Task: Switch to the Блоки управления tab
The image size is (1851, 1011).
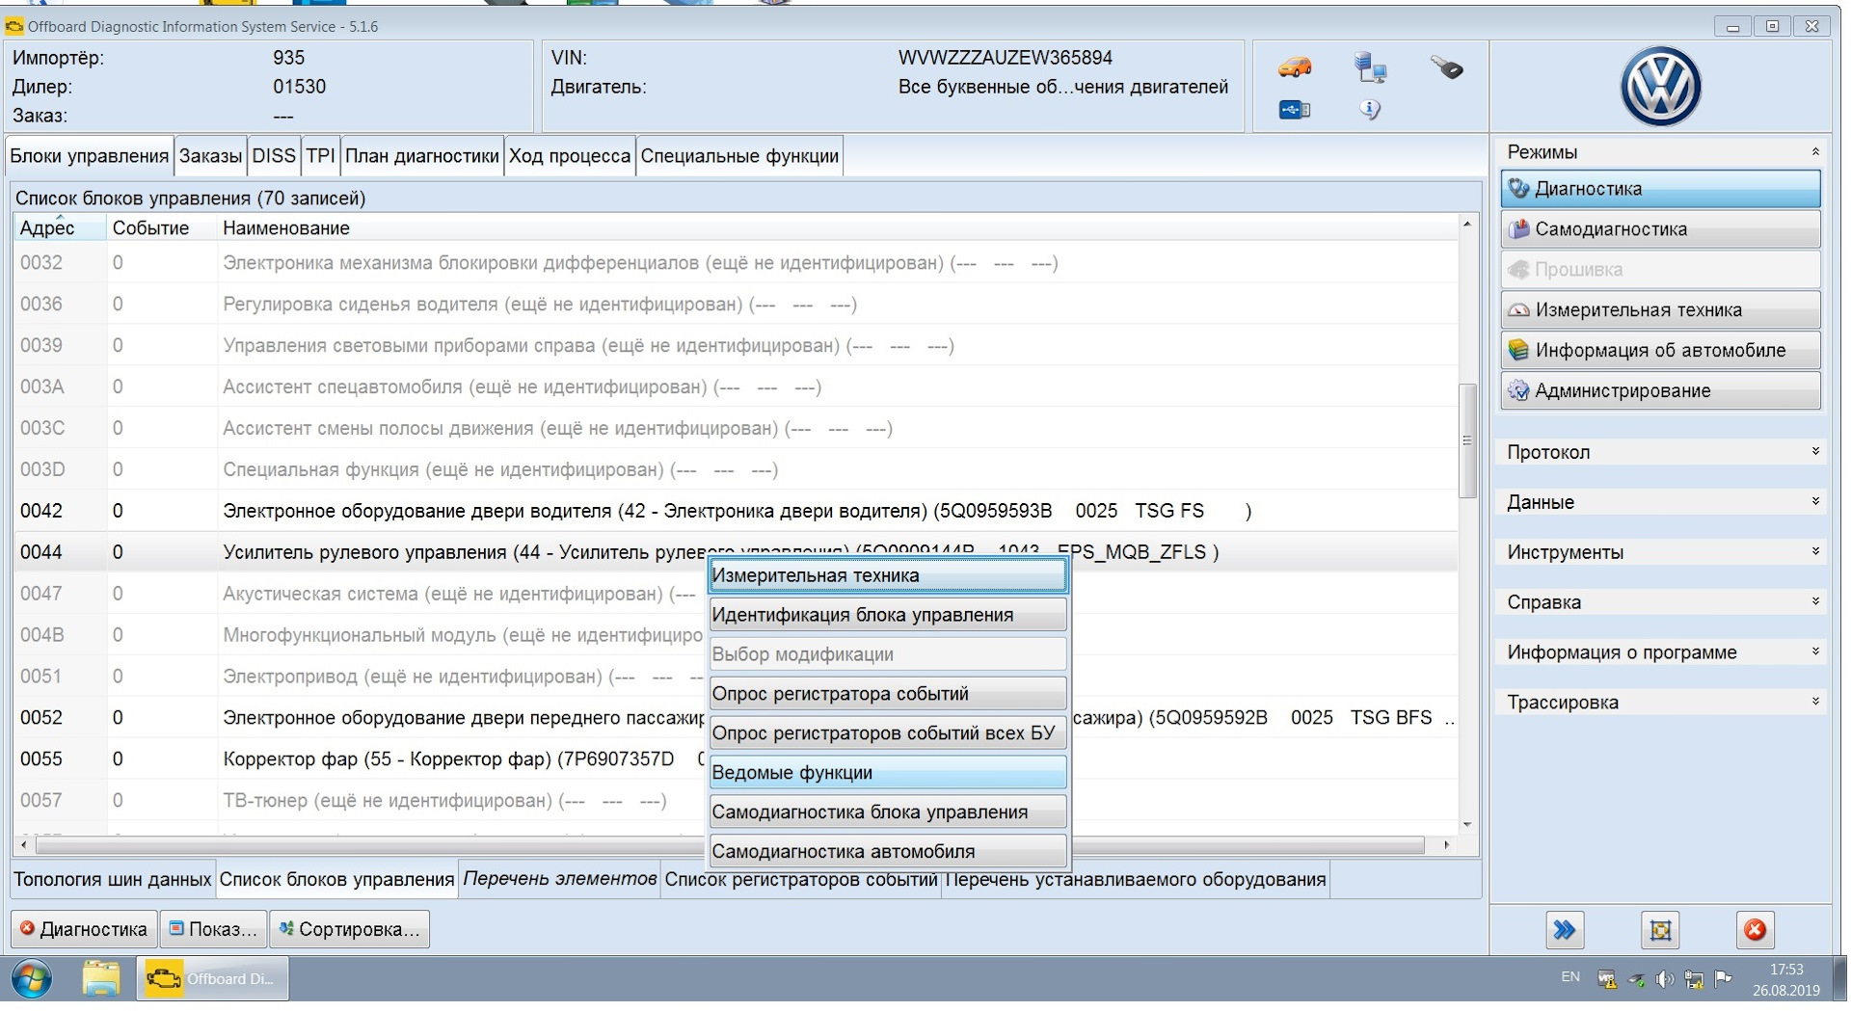Action: coord(90,156)
